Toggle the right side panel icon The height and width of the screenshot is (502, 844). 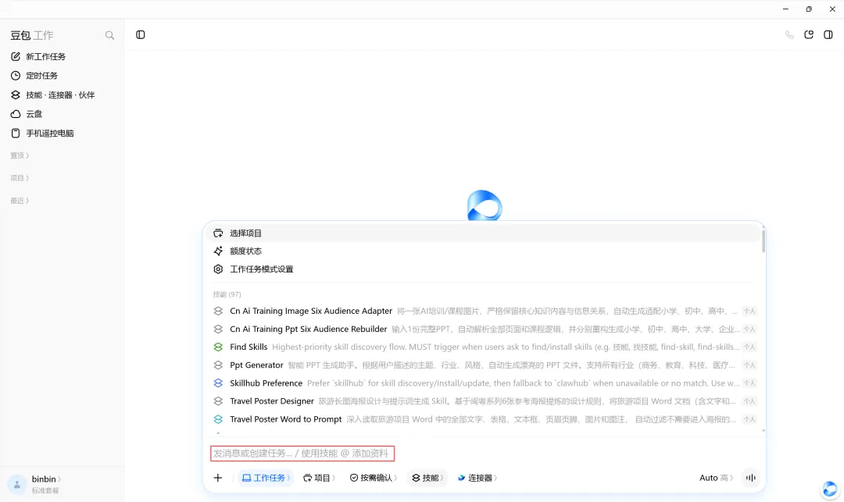828,35
